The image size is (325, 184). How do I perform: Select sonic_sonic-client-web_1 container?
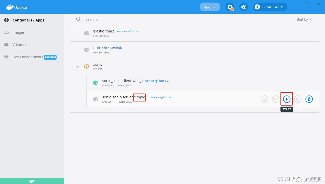(123, 81)
